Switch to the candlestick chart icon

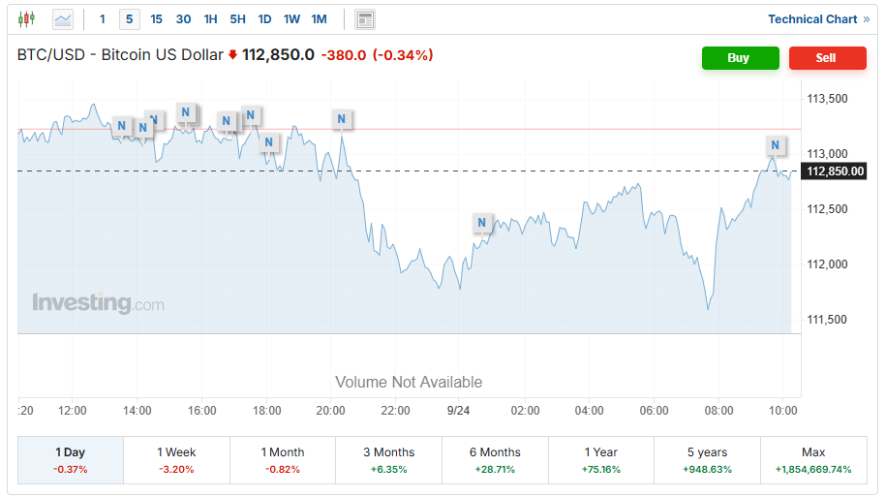coord(26,18)
